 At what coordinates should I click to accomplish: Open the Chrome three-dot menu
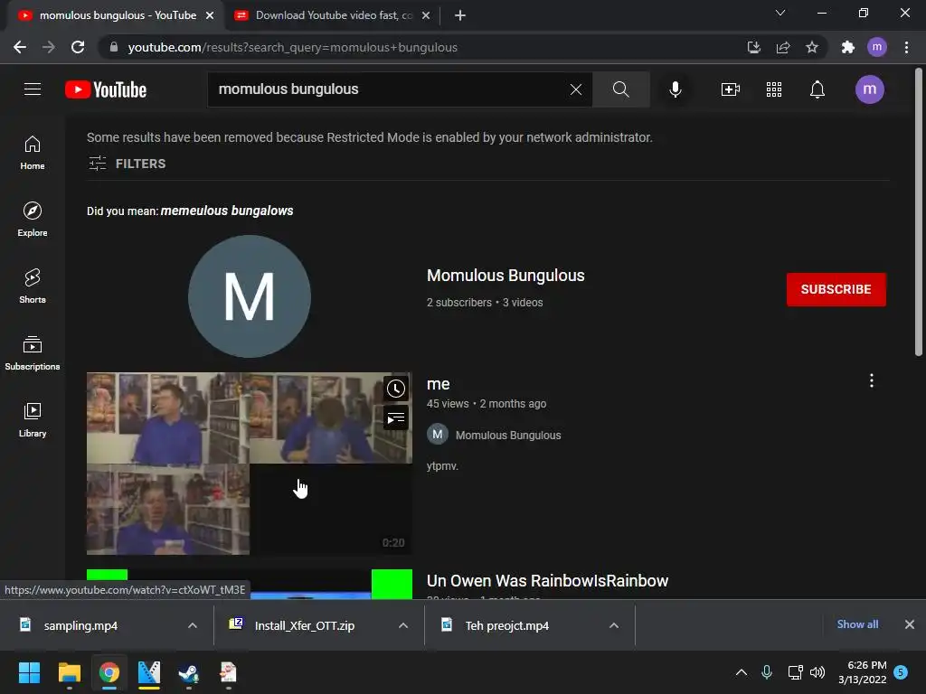click(x=906, y=47)
